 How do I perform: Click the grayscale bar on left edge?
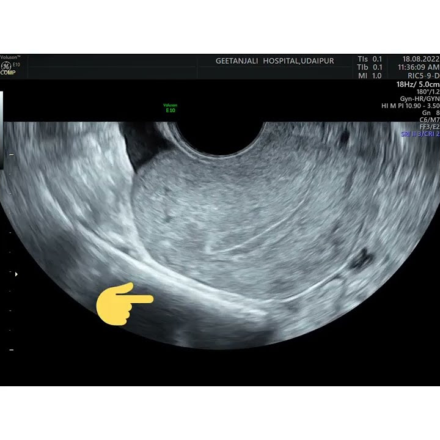pyautogui.click(x=1, y=130)
